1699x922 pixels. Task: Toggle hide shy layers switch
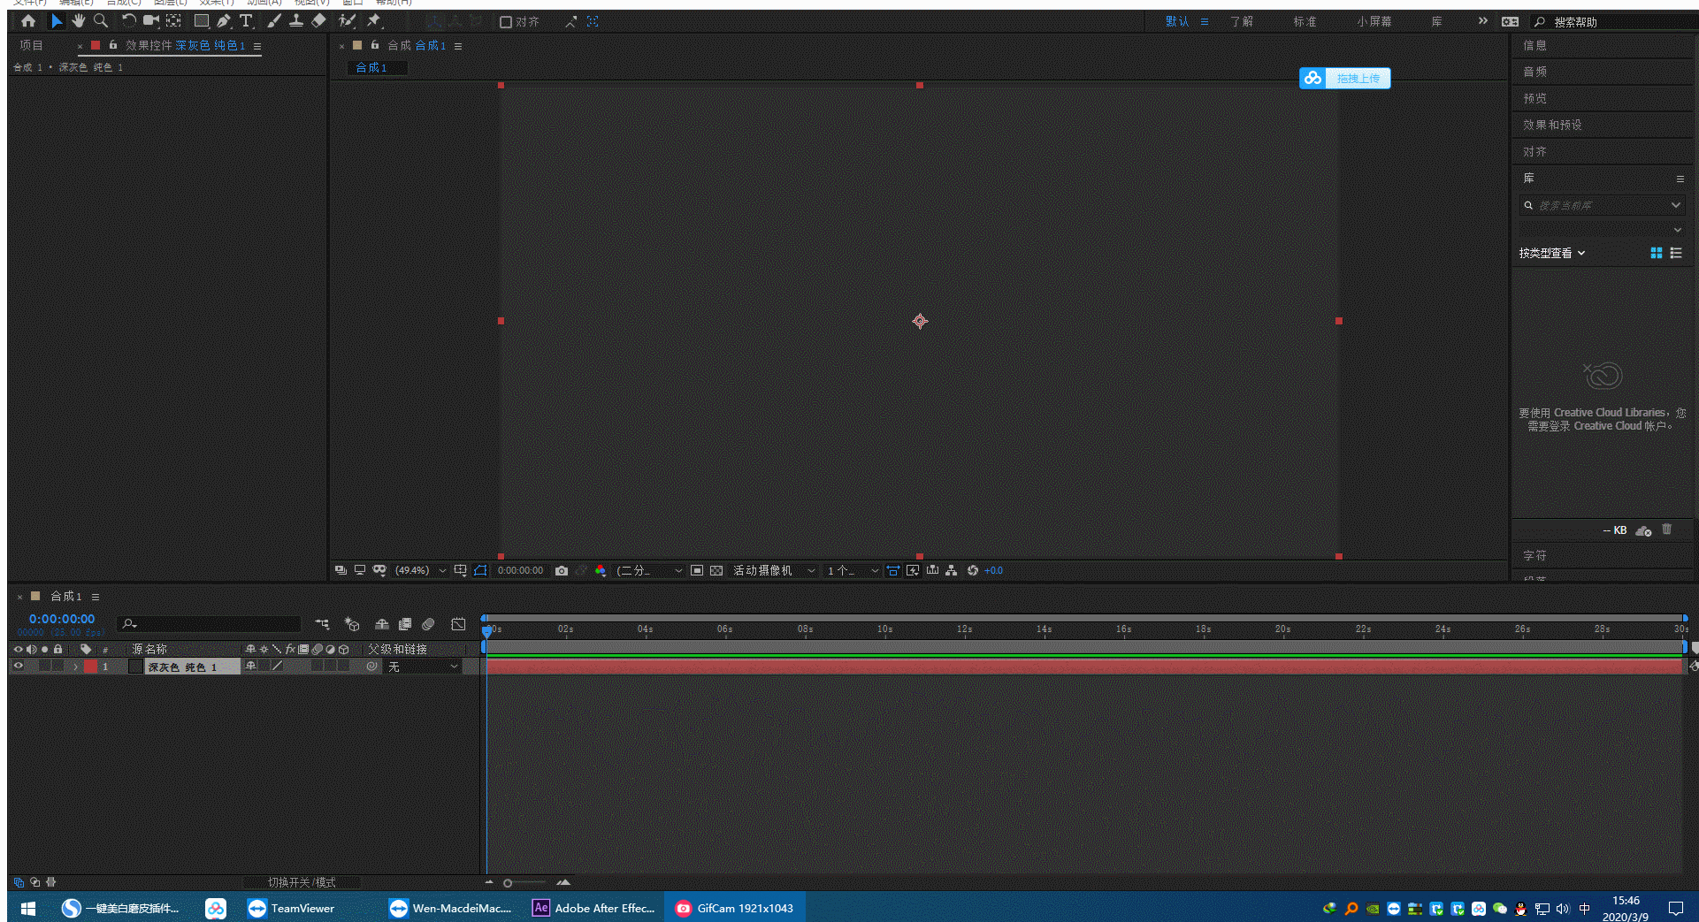[x=382, y=624]
